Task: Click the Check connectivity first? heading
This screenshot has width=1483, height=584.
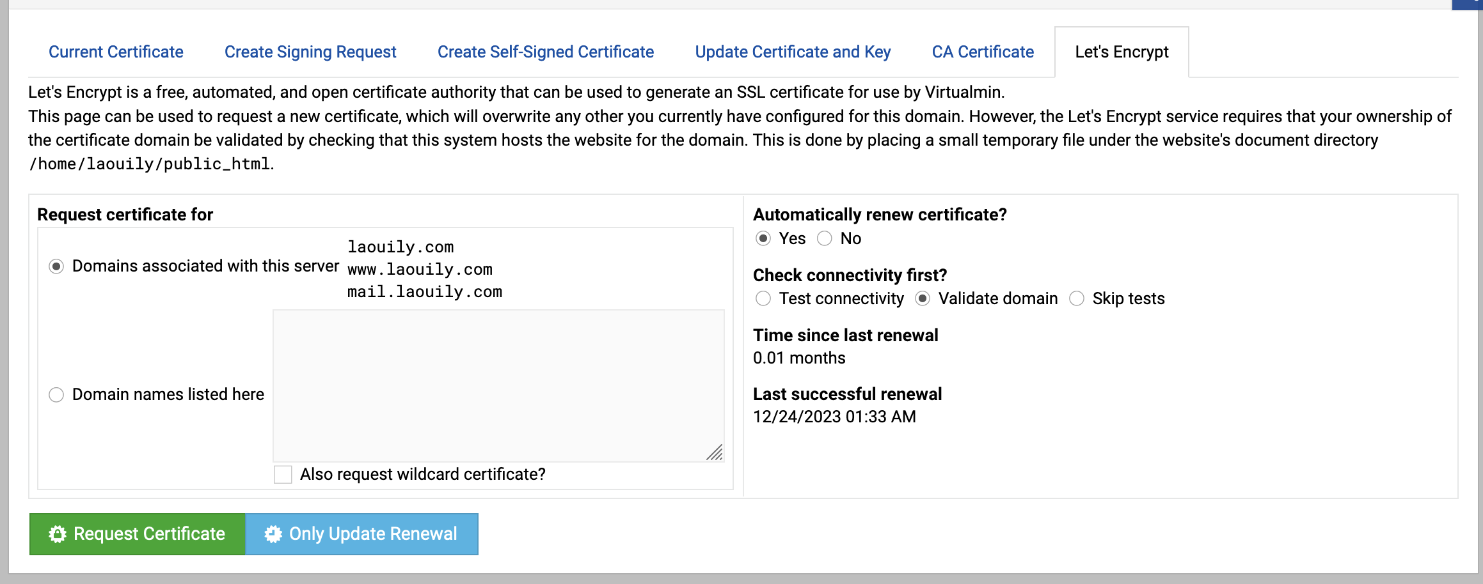Action: pyautogui.click(x=850, y=275)
